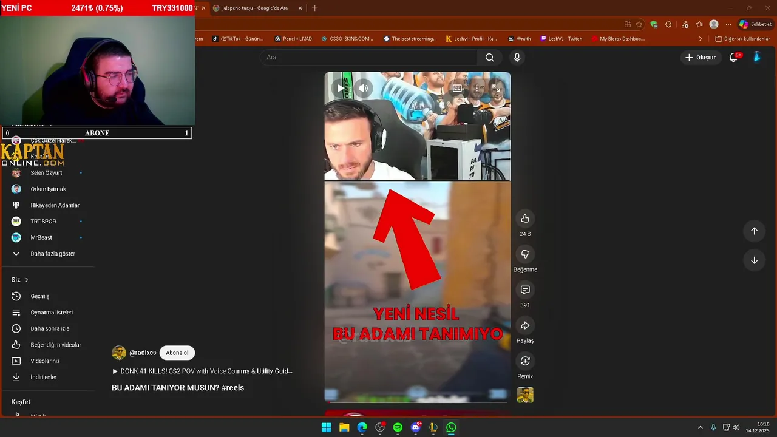777x437 pixels.
Task: Dislike the Short (Beğenme)
Action: (x=525, y=254)
